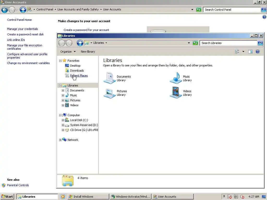
Task: Show hidden tray icons arrow
Action: [x=224, y=196]
